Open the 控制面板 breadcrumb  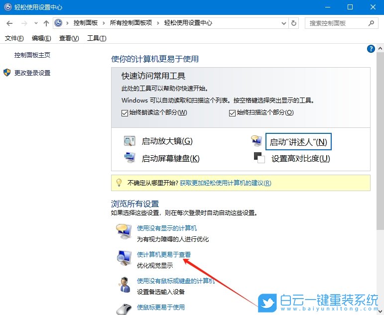pyautogui.click(x=86, y=23)
